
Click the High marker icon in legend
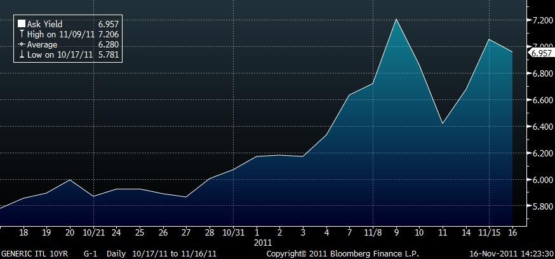[x=22, y=34]
